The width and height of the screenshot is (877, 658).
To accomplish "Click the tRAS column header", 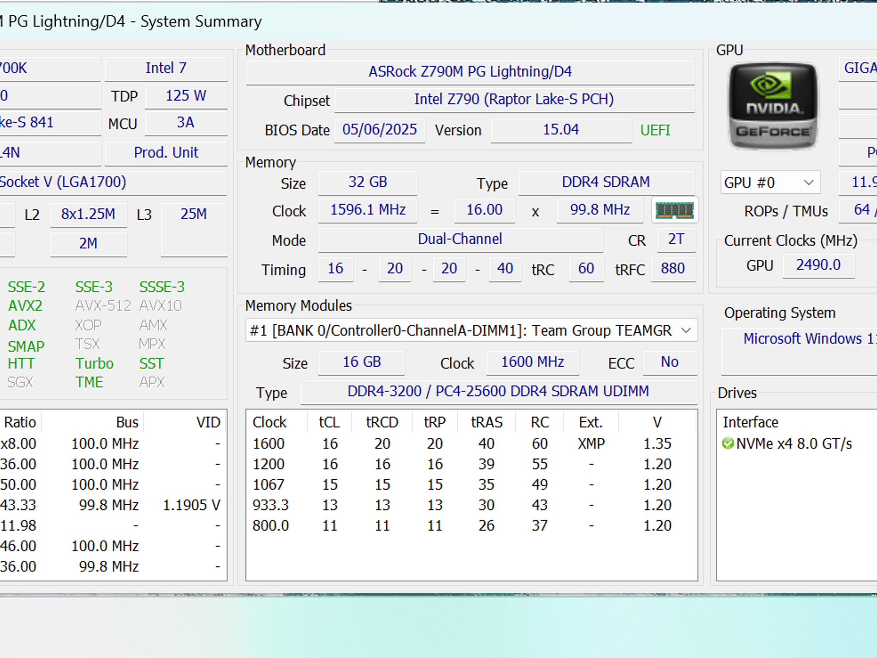I will 486,422.
